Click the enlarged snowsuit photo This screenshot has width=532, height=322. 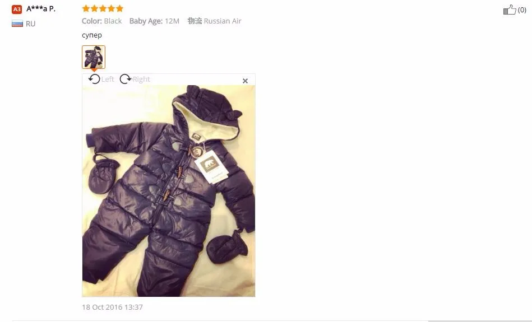pos(169,191)
